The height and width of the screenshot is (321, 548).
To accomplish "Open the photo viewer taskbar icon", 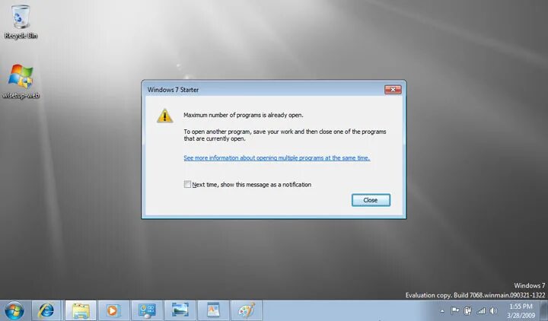I will pos(180,310).
